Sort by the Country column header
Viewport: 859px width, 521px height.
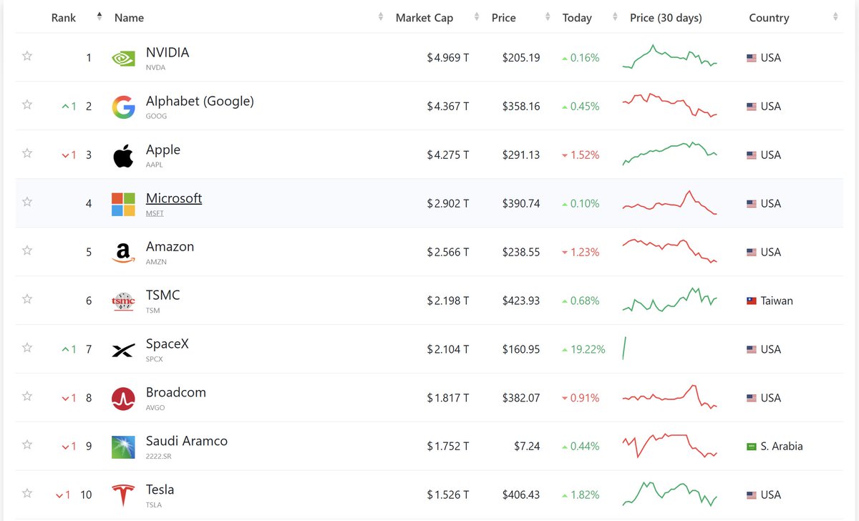tap(769, 18)
